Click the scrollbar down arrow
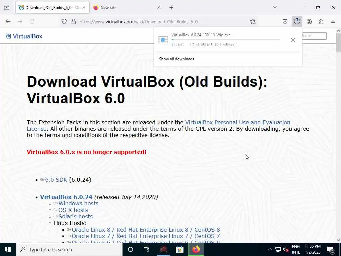Viewport: 341px width, 256px height. [338, 240]
